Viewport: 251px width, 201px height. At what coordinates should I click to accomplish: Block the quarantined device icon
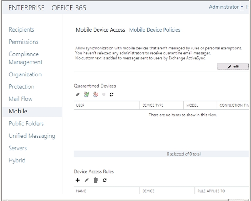coord(96,94)
